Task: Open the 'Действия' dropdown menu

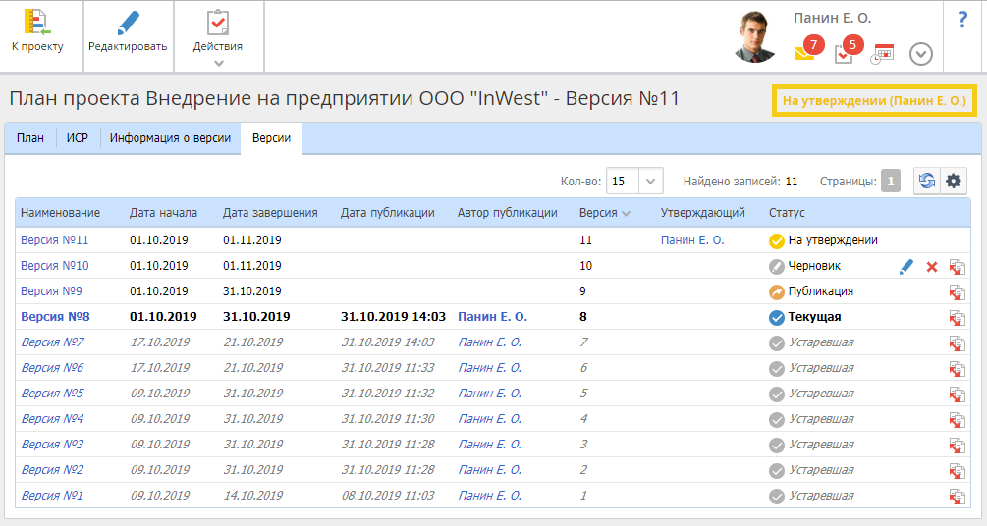Action: (218, 35)
